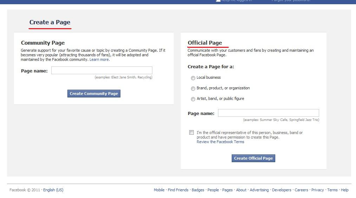Click the Community Page name input field
The image size is (356, 198).
tap(102, 70)
